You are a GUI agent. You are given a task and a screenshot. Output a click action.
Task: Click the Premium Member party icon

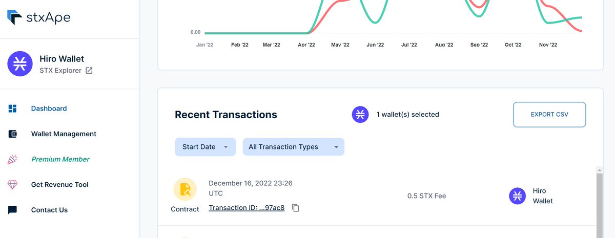tap(13, 159)
